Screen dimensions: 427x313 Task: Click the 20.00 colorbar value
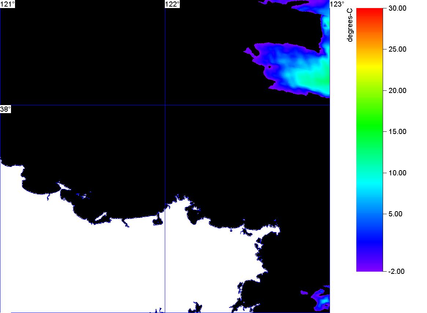(397, 91)
